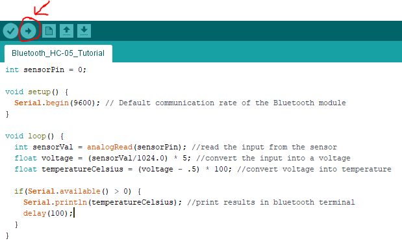The image size is (402, 243).
Task: Select the Bluetooth_HC-05_Tutorial tab
Action: [x=58, y=53]
